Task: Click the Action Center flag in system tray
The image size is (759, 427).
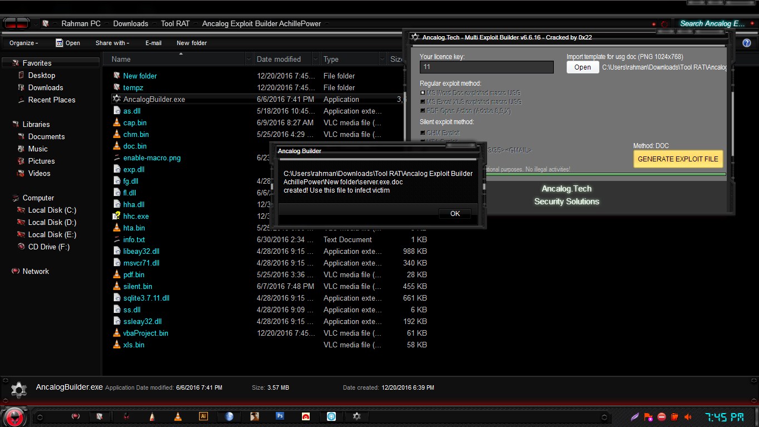Action: [x=648, y=416]
